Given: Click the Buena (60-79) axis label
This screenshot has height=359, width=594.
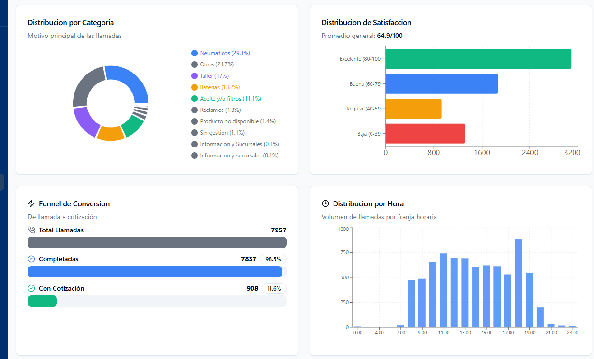Looking at the screenshot, I should (365, 84).
